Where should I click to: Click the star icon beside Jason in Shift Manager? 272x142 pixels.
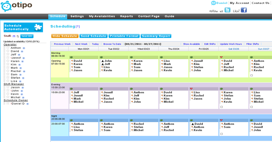[8, 87]
